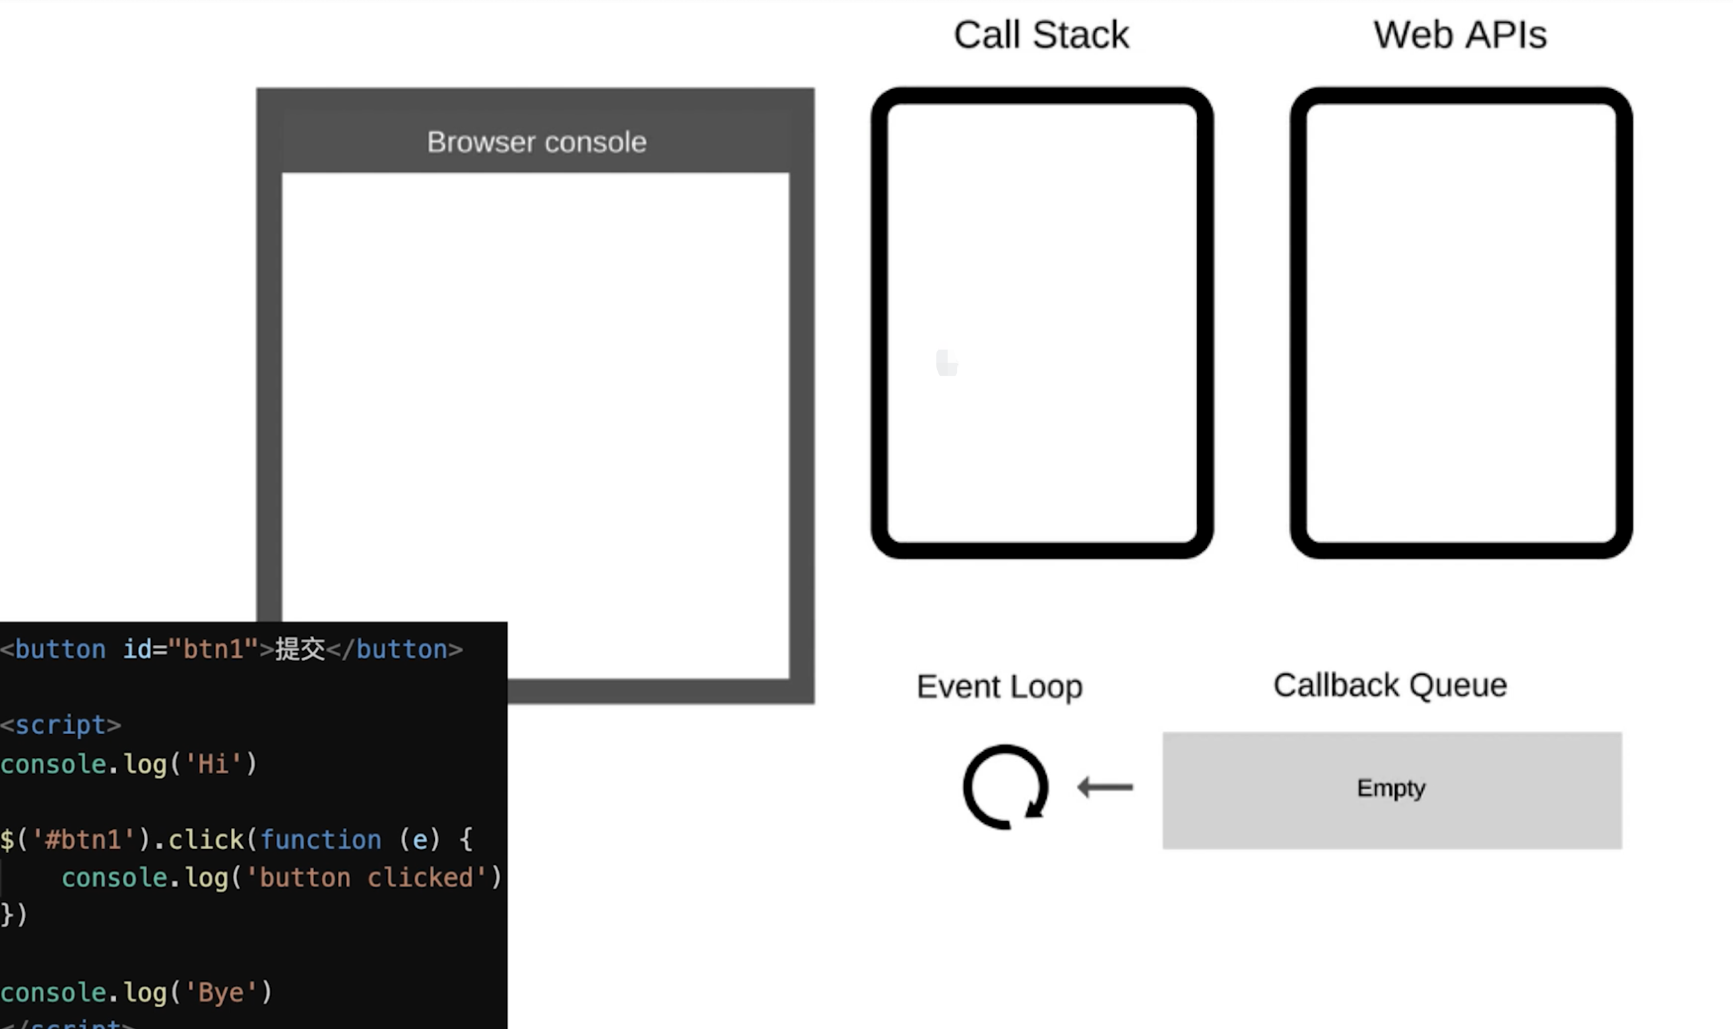Click the Browser console header bar

tap(536, 142)
